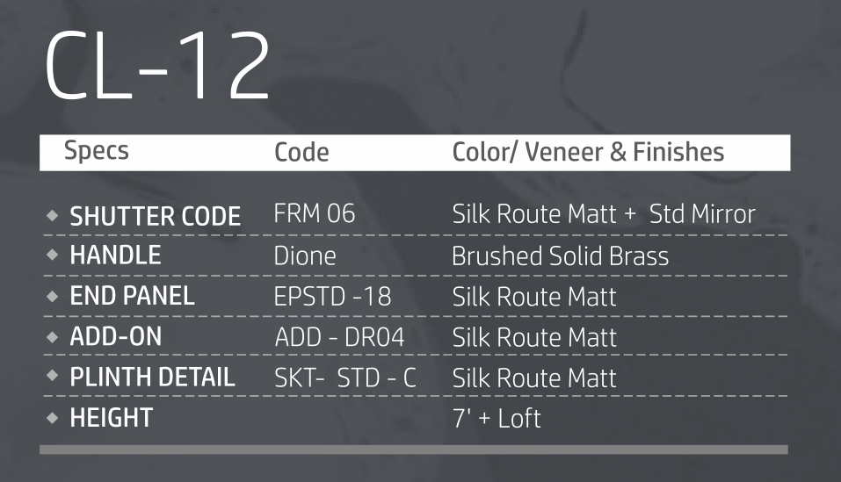Viewport: 841px width, 482px height.
Task: Click the FRM 06 shutter code
Action: coord(315,215)
